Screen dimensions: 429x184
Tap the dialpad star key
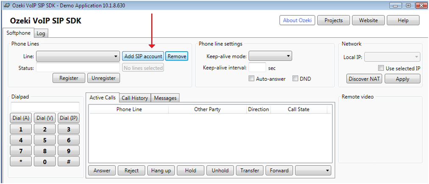[21, 161]
